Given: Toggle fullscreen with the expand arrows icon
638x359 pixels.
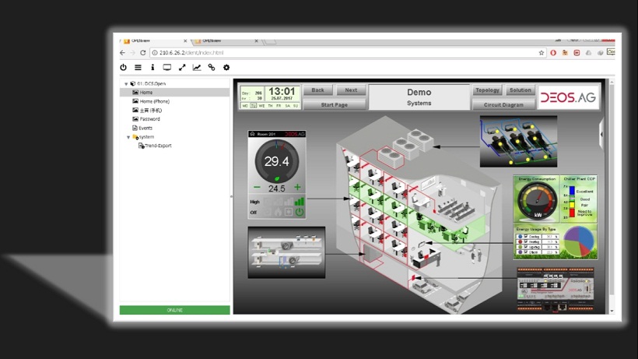Looking at the screenshot, I should 182,68.
